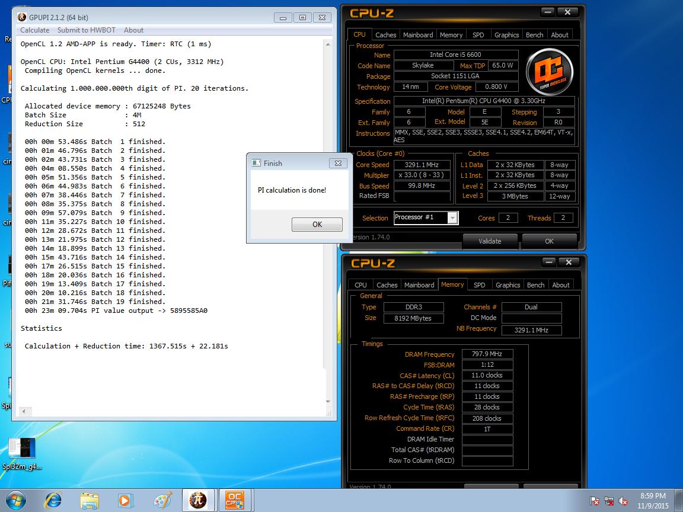Click the GPUPI title bar icon

tap(22, 17)
